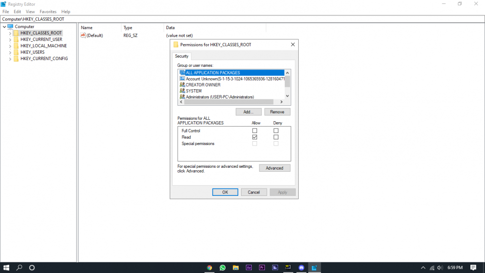Viewport: 485px width, 273px height.
Task: Click the Allow Special permissions checkbox
Action: (x=255, y=144)
